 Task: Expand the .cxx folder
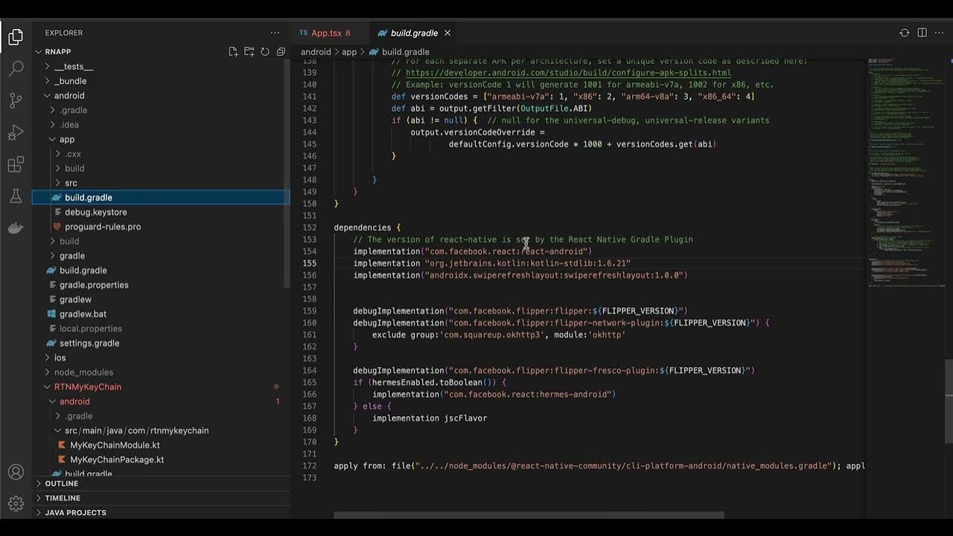pos(72,153)
